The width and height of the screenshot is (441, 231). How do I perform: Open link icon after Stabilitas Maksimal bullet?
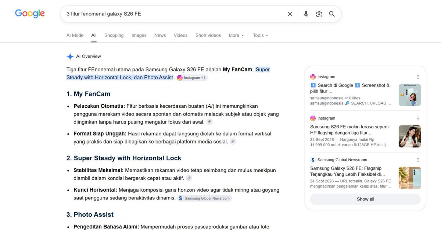(189, 178)
